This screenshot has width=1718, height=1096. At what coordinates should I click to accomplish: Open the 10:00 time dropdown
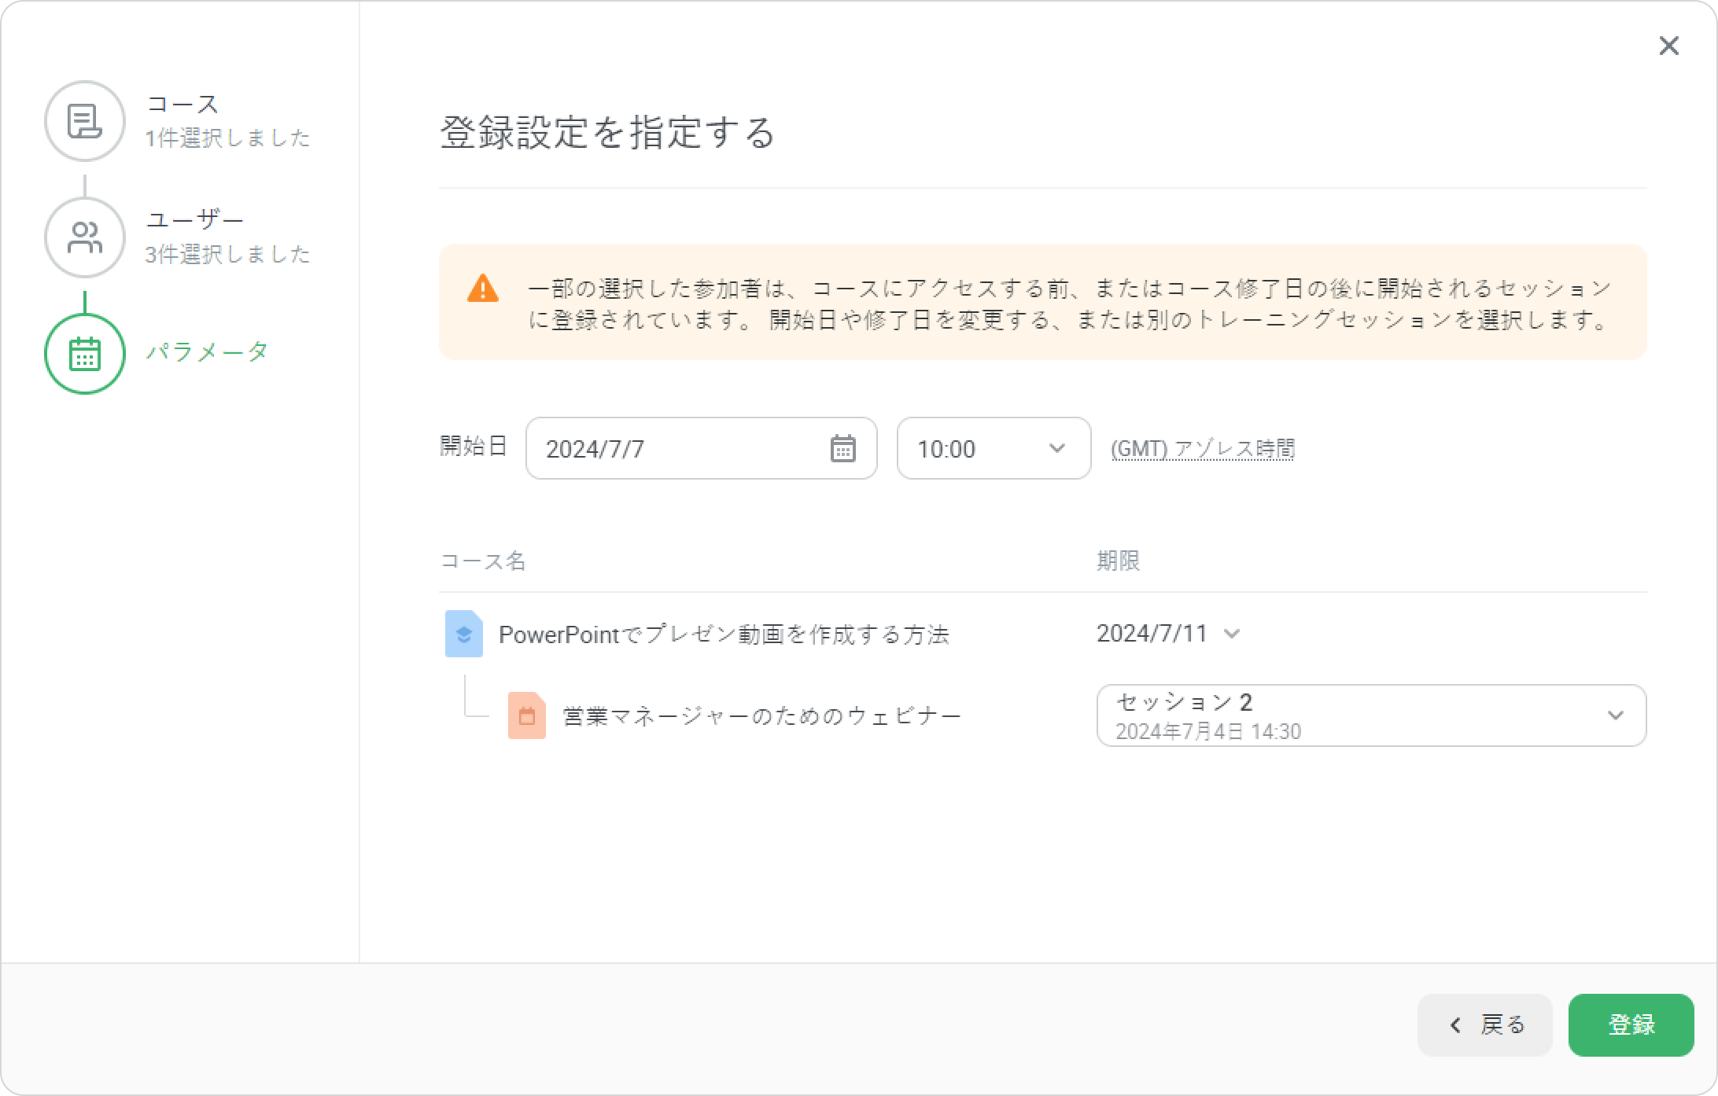click(993, 449)
